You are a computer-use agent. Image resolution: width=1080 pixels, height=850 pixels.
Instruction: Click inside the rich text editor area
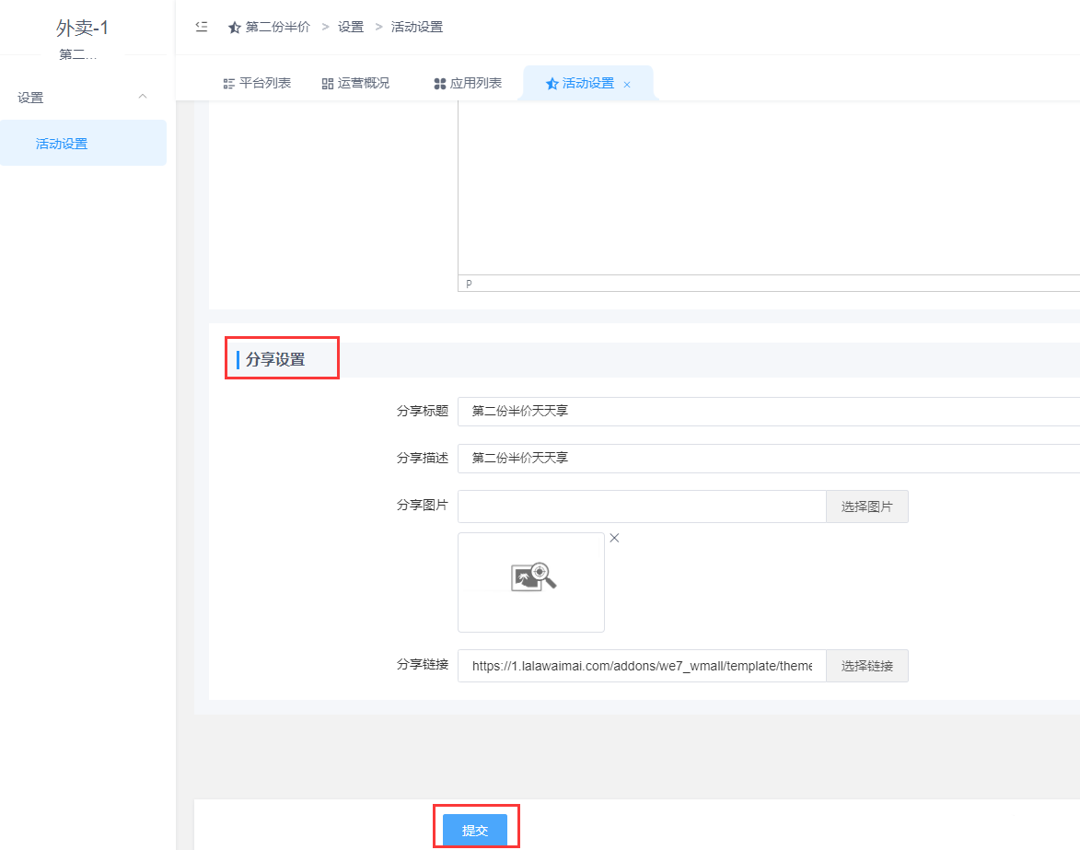(769, 187)
